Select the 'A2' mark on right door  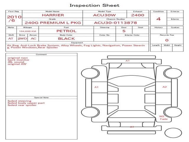click(165, 87)
